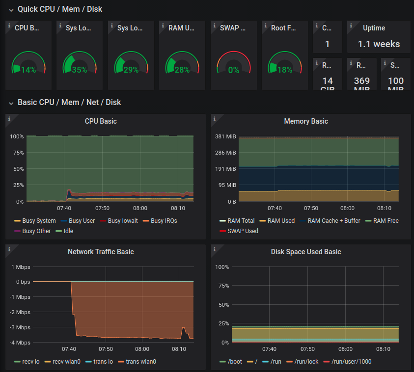Open the Disk Space Used Basic title menu
The image size is (414, 372).
pos(306,252)
